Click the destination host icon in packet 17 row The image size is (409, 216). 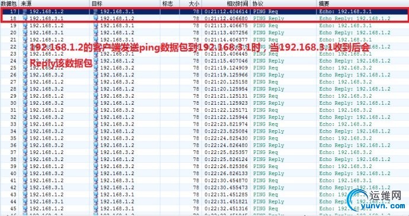[95, 11]
